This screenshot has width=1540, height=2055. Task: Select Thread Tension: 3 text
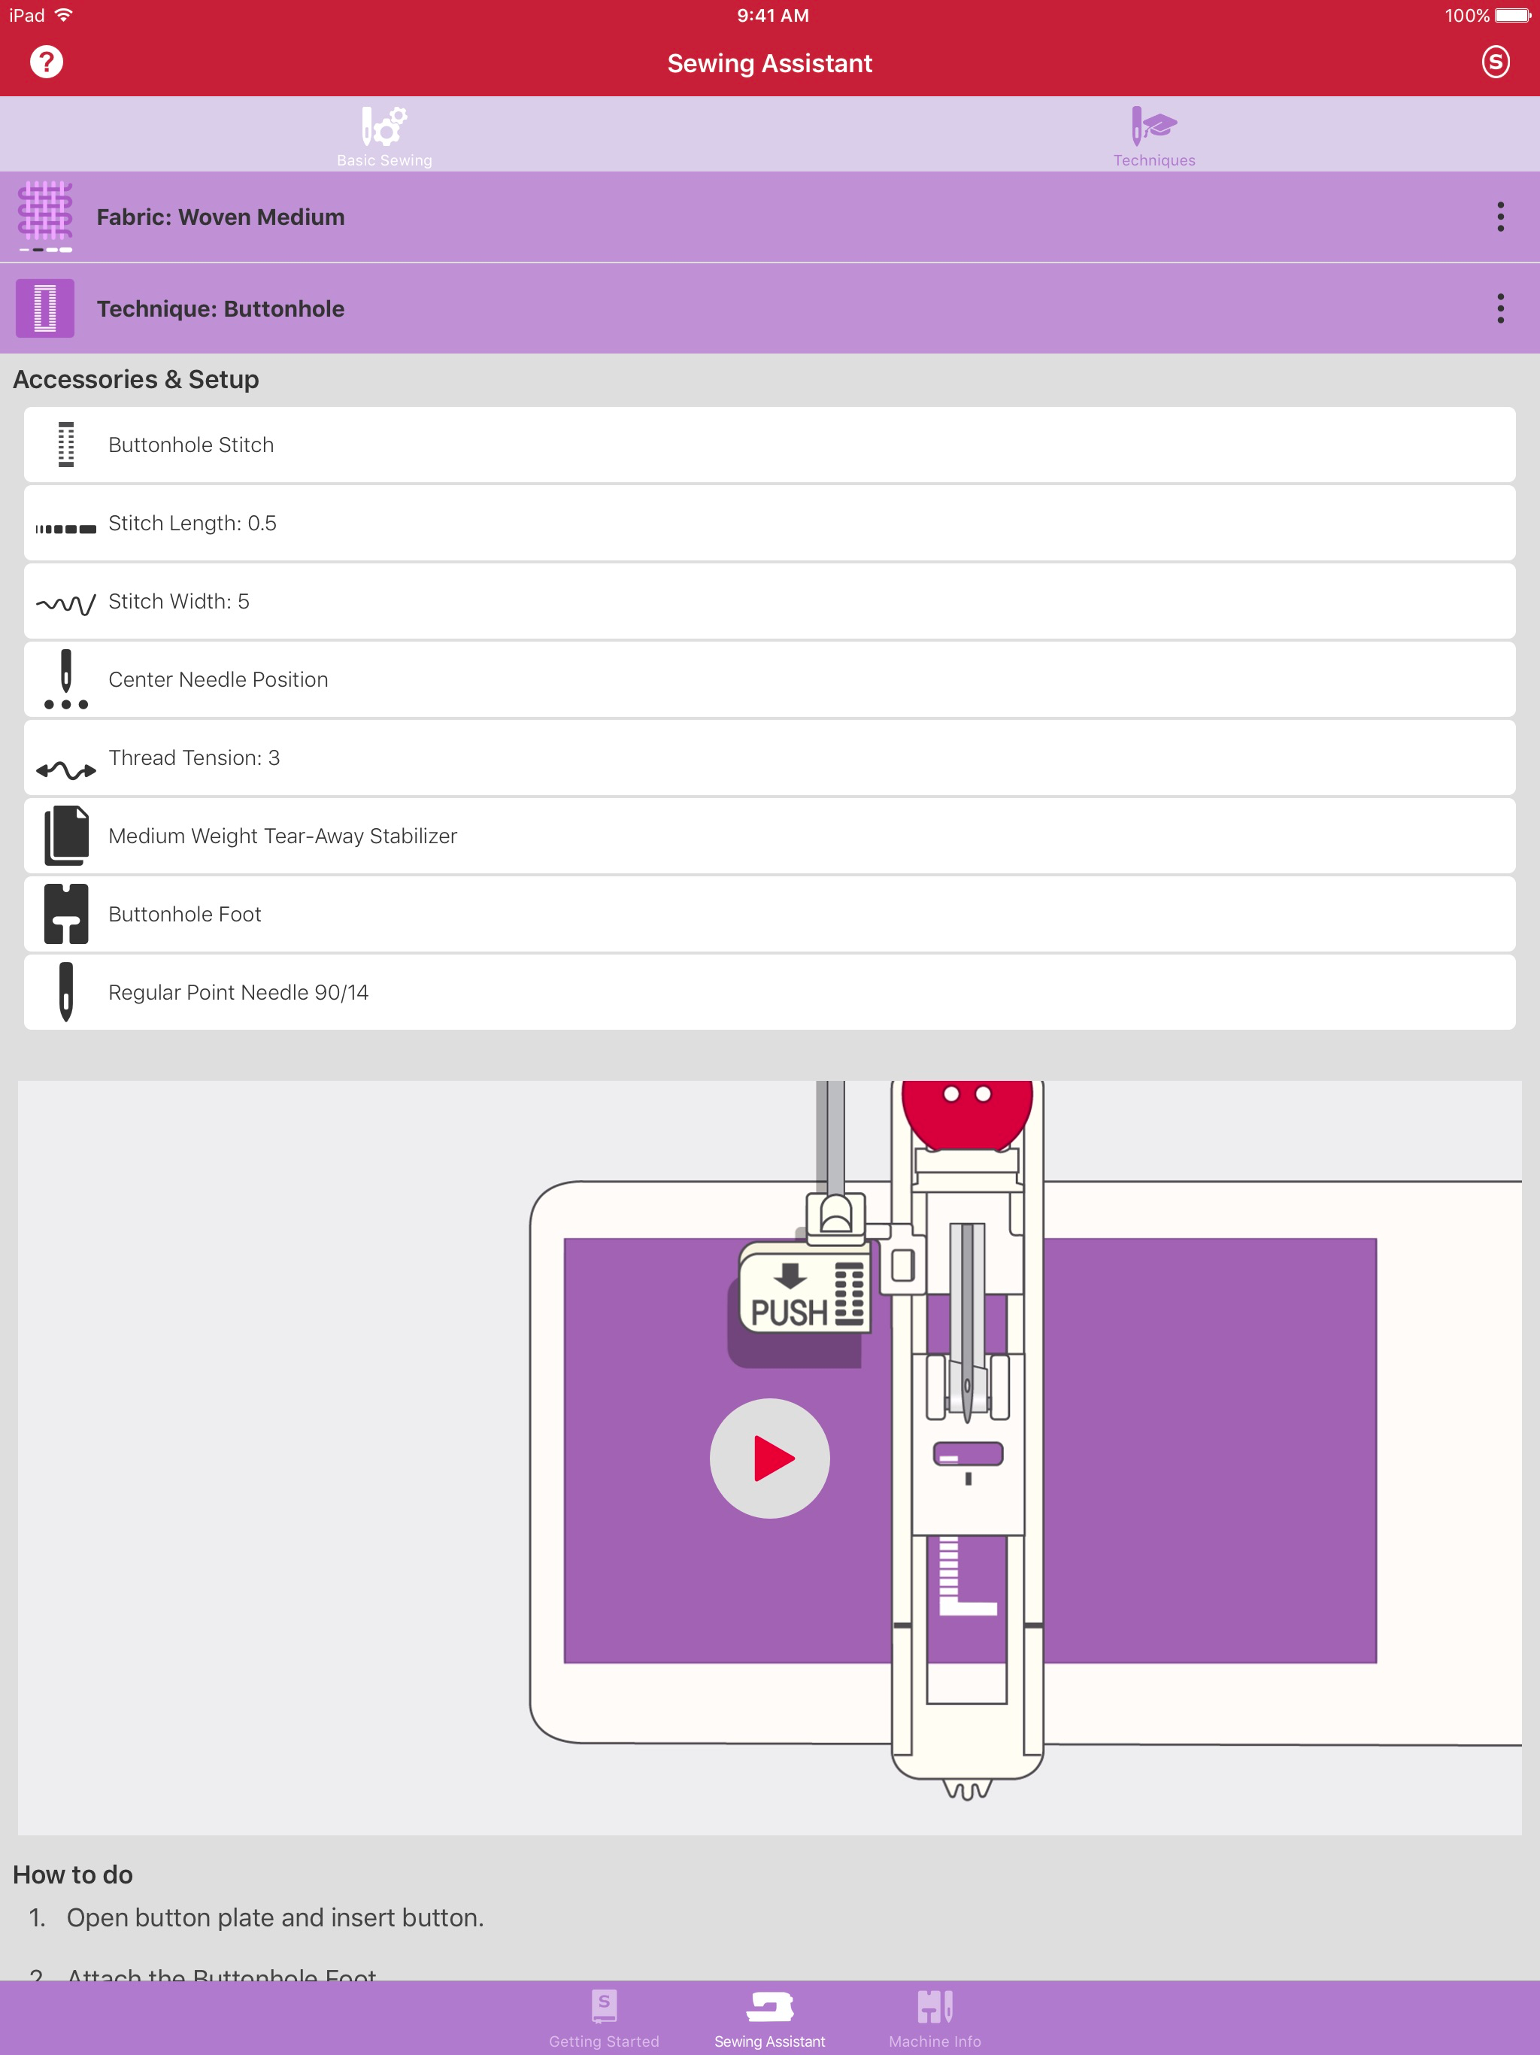click(194, 758)
